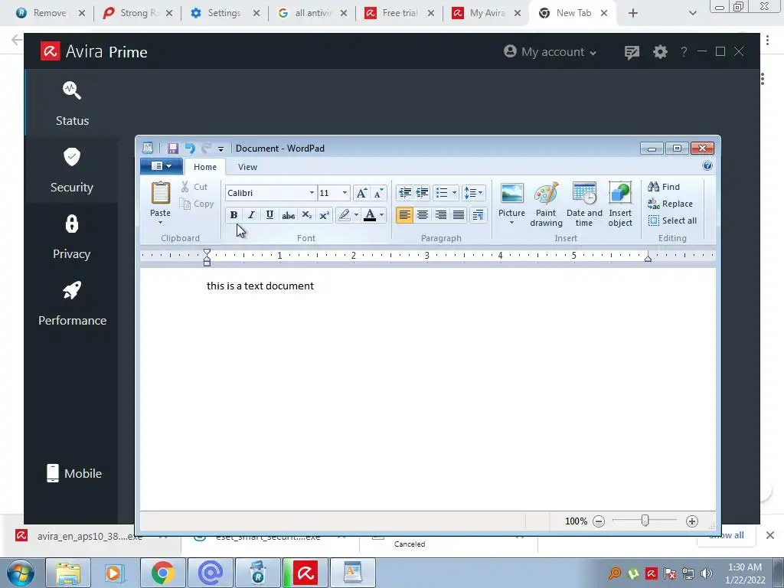Click the zoom slider handle in WordPad
The width and height of the screenshot is (784, 588).
645,521
